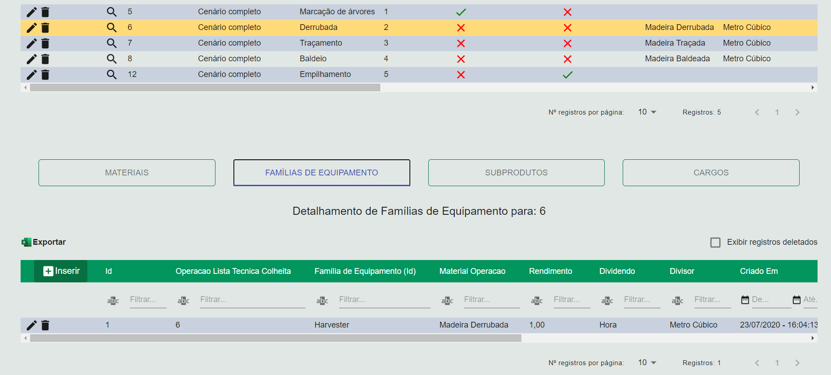Open the Cargos tab

pyautogui.click(x=711, y=173)
